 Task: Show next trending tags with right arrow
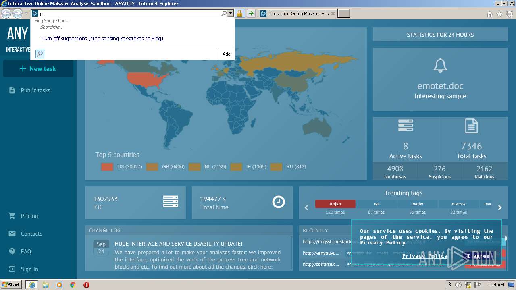point(500,208)
